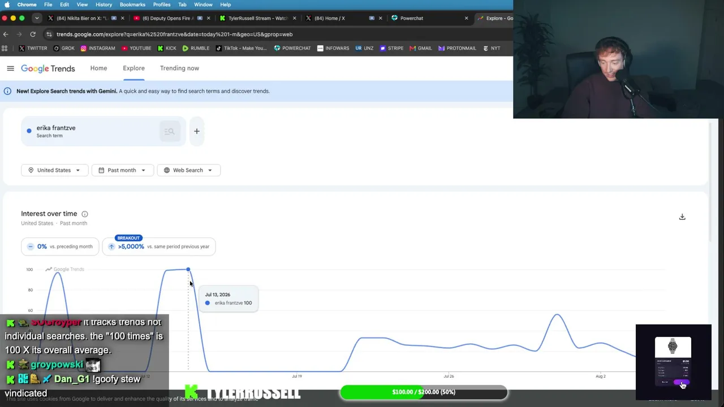Image resolution: width=724 pixels, height=407 pixels.
Task: Expand the Past month time range dropdown
Action: (x=122, y=170)
